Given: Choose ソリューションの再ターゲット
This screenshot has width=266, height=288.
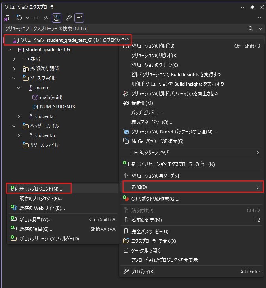Looking at the screenshot, I should tap(192, 176).
